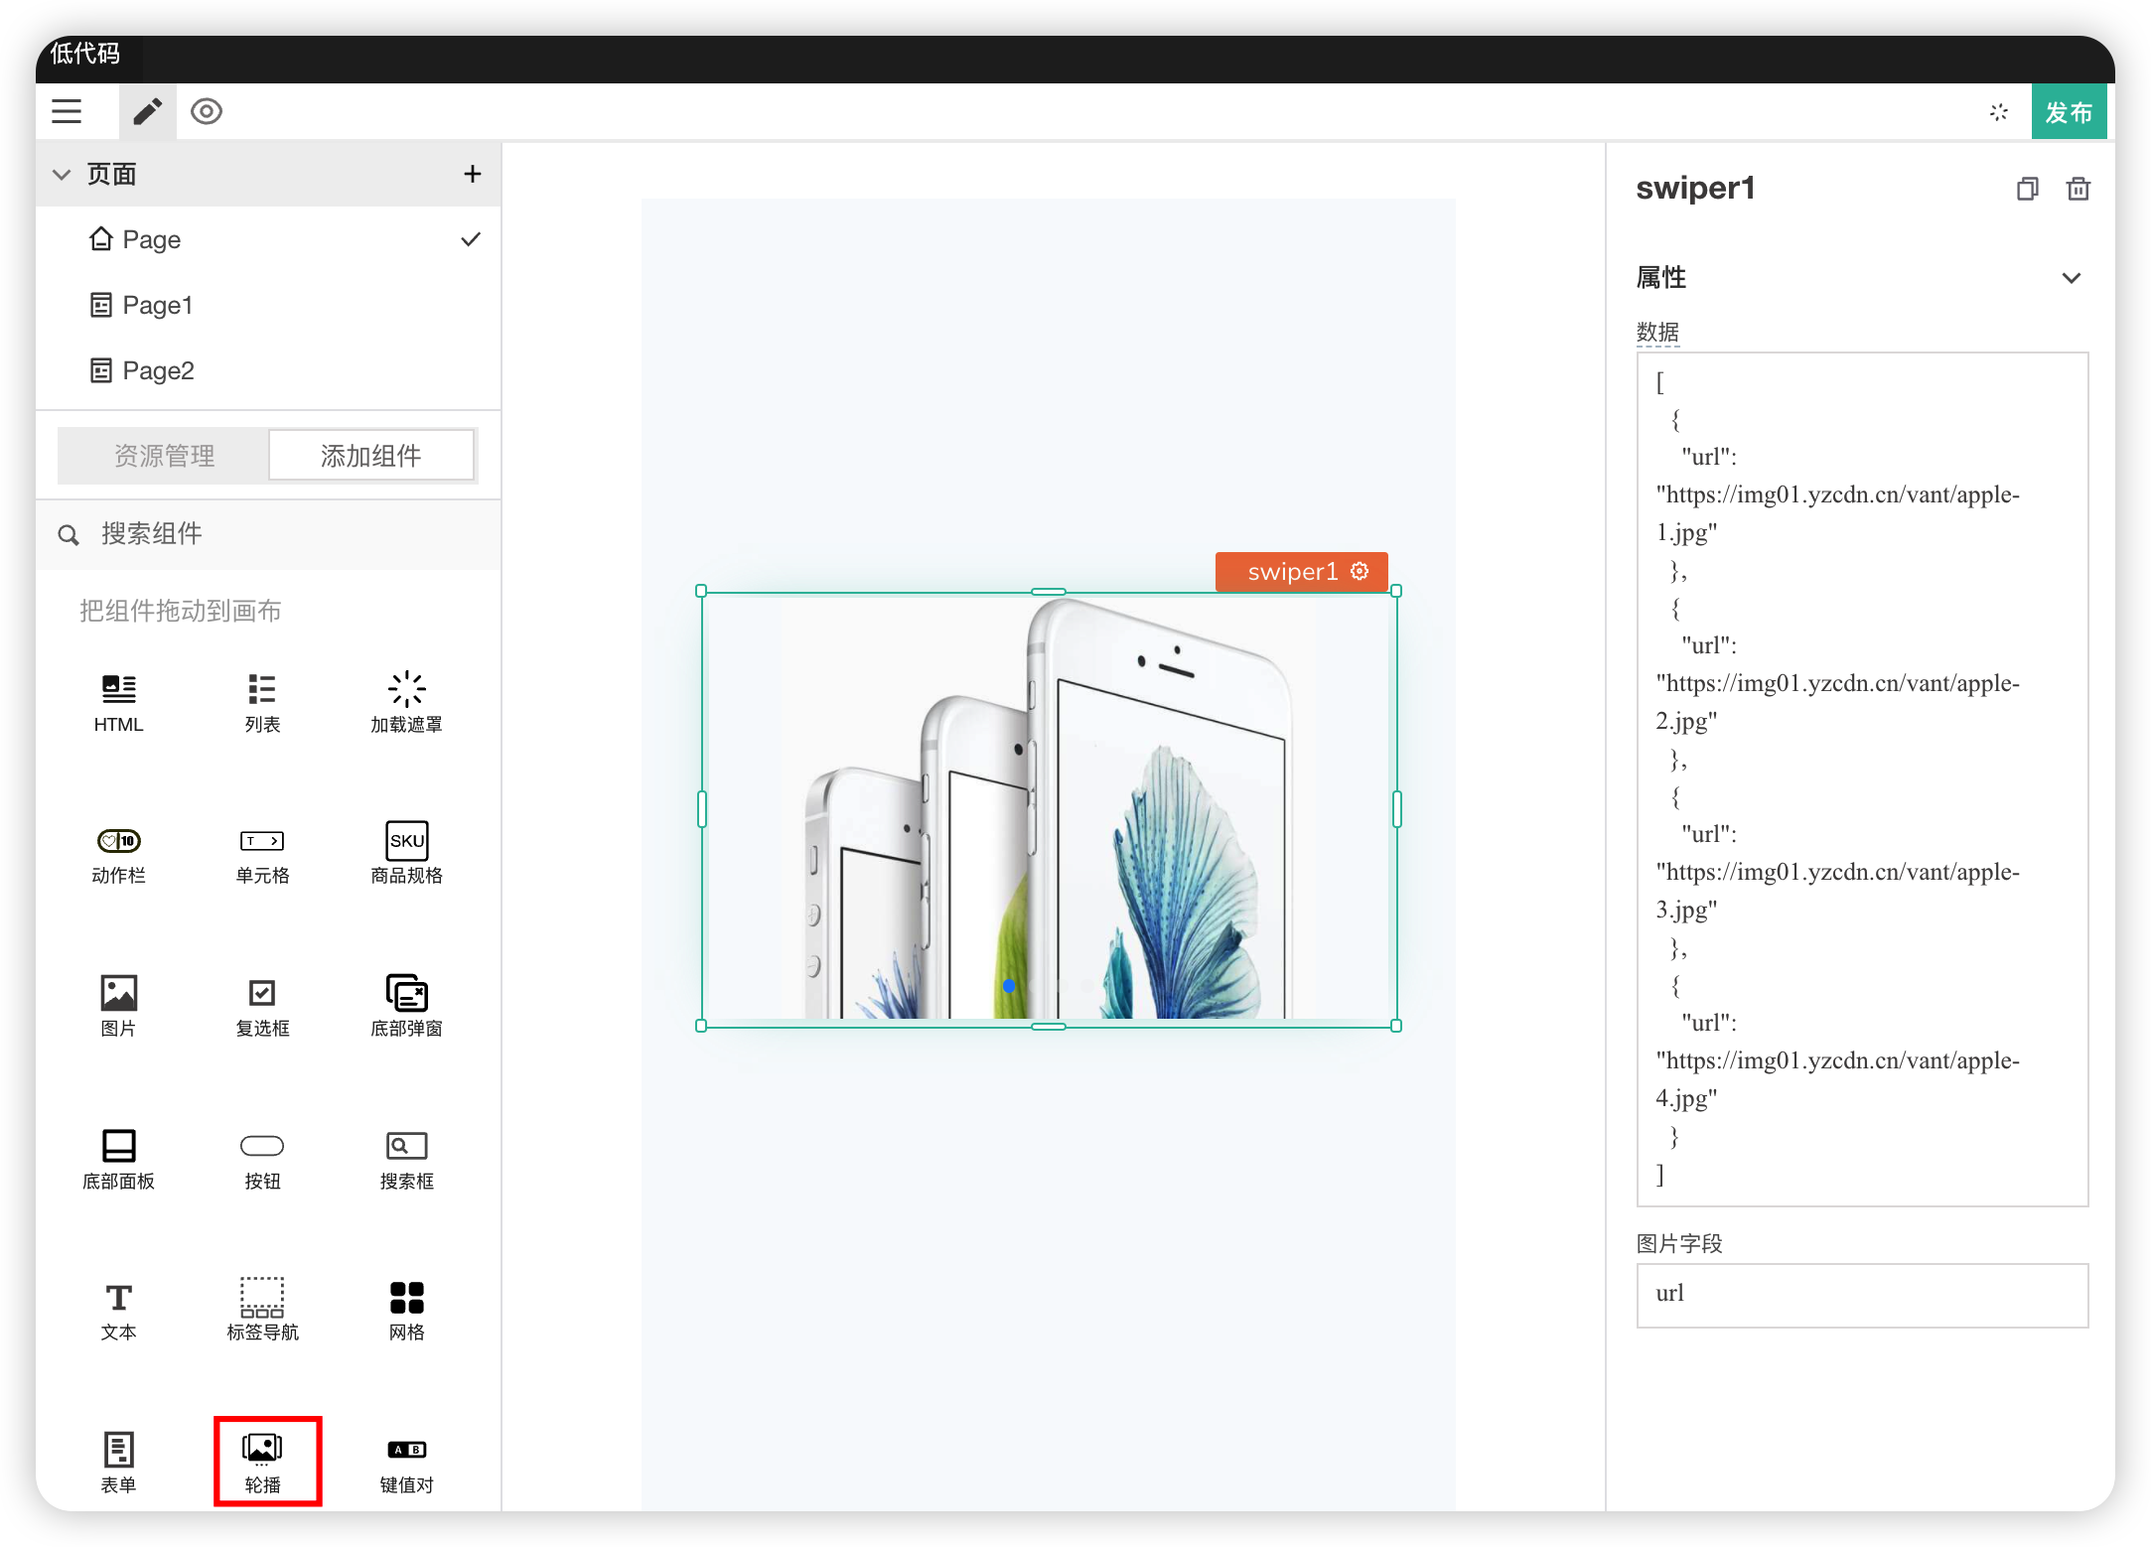The image size is (2151, 1547).
Task: Switch to 添加组件 tab
Action: [x=370, y=456]
